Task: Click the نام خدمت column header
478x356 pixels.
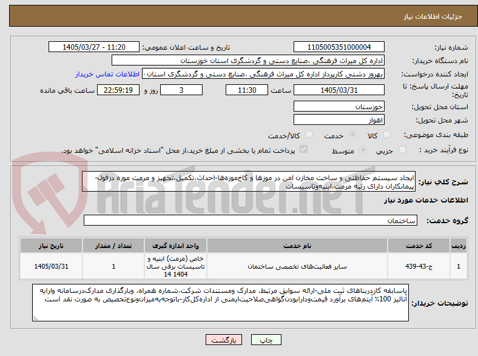Action: [297, 246]
